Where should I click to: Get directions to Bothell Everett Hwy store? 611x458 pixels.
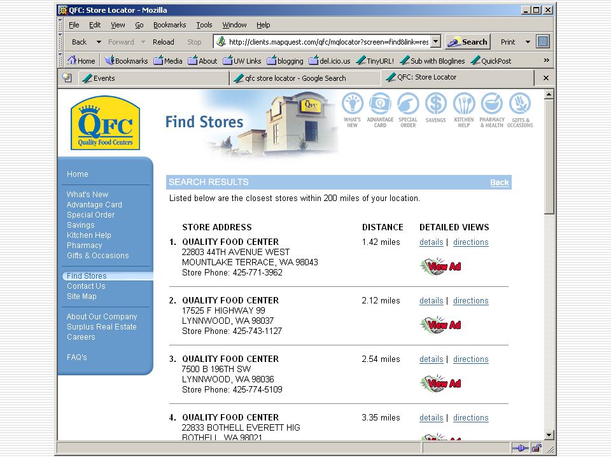click(471, 417)
